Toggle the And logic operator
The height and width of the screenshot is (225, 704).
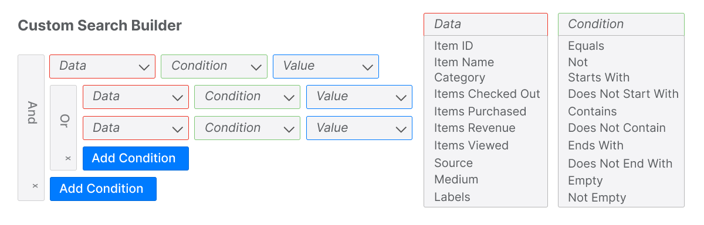click(x=32, y=112)
